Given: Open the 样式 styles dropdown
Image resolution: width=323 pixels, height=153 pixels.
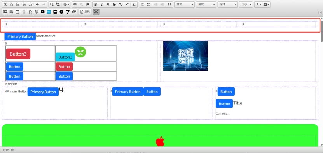Looking at the screenshot, I should pos(184,5).
